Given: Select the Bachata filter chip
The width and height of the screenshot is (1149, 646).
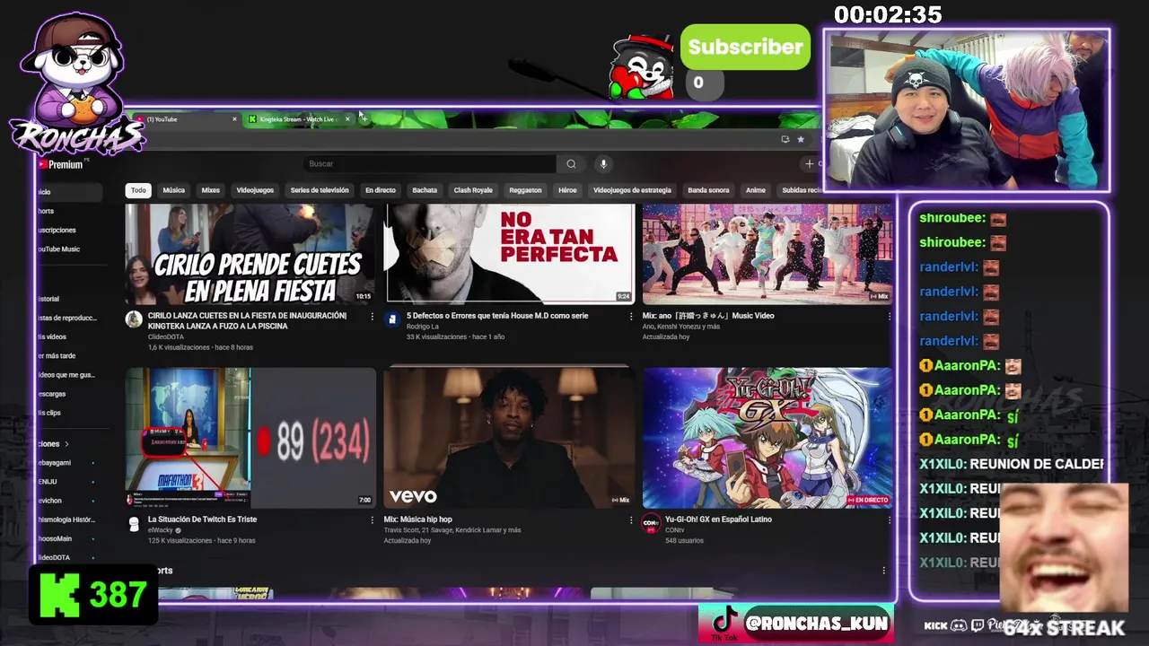Looking at the screenshot, I should (x=425, y=190).
